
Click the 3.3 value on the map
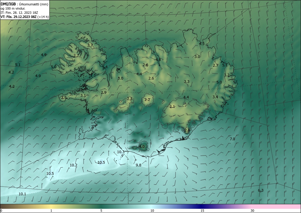[x=187, y=82]
